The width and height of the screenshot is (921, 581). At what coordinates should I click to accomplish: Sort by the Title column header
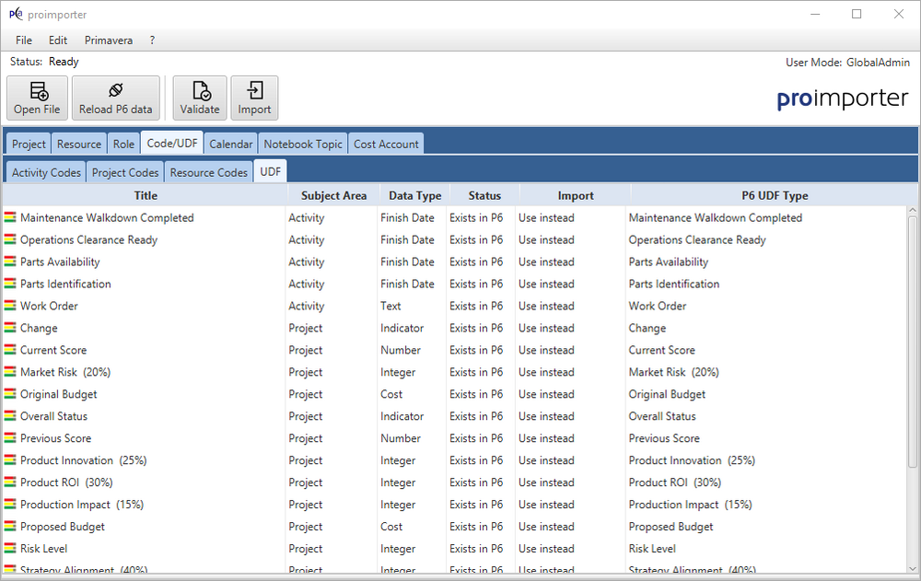(146, 195)
